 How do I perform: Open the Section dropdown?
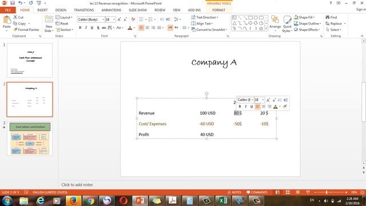[65, 30]
